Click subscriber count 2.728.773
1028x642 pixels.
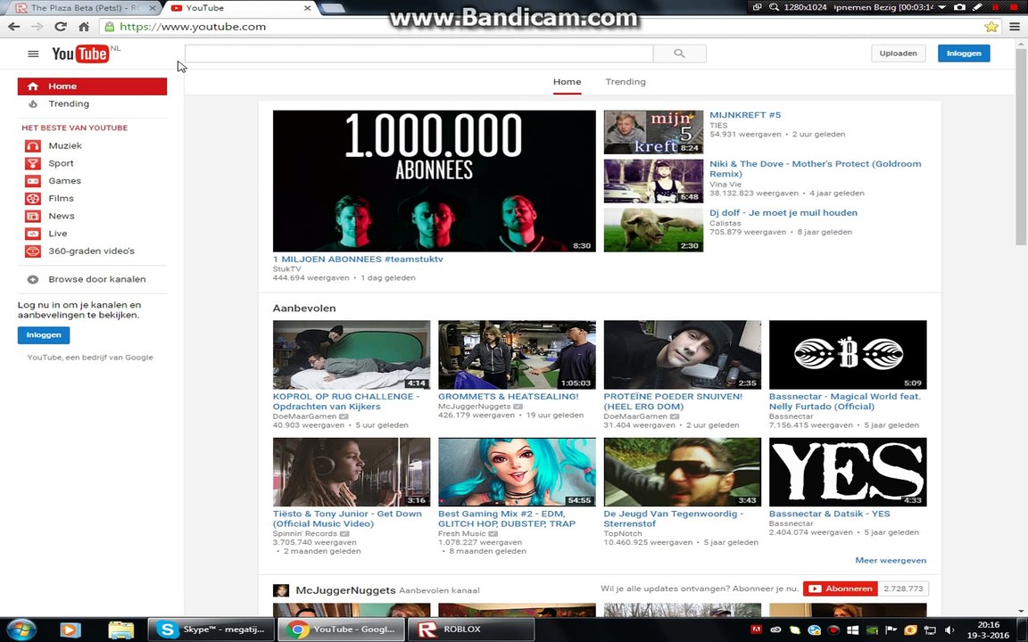[903, 588]
